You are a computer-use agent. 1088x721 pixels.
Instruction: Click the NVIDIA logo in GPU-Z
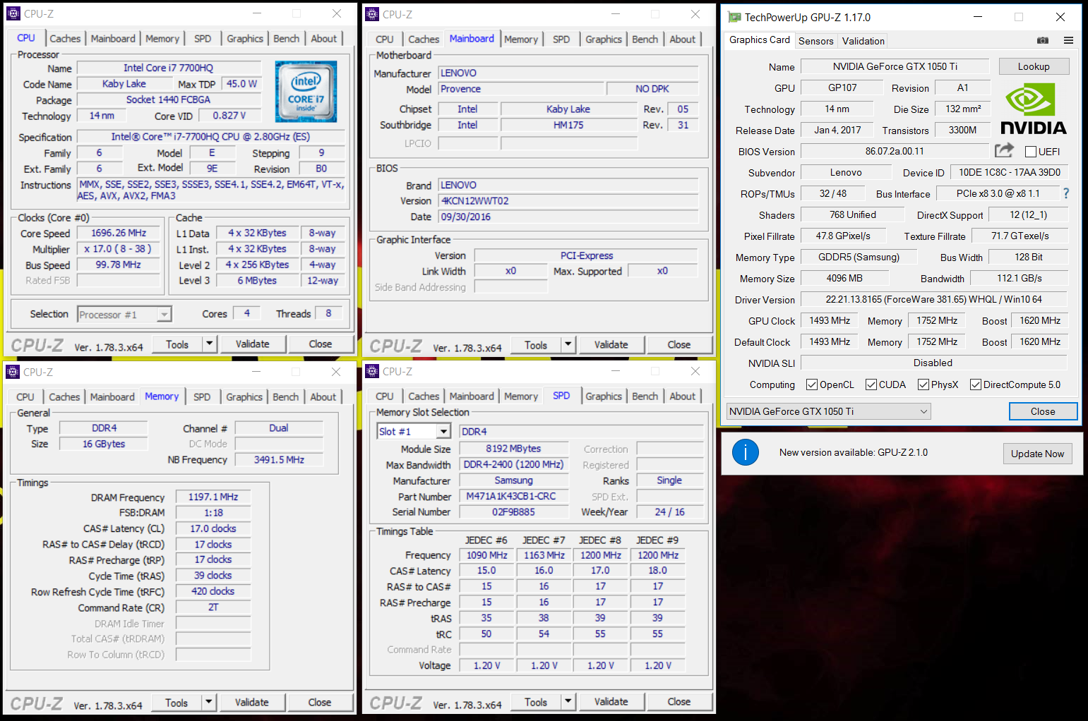pos(1033,109)
